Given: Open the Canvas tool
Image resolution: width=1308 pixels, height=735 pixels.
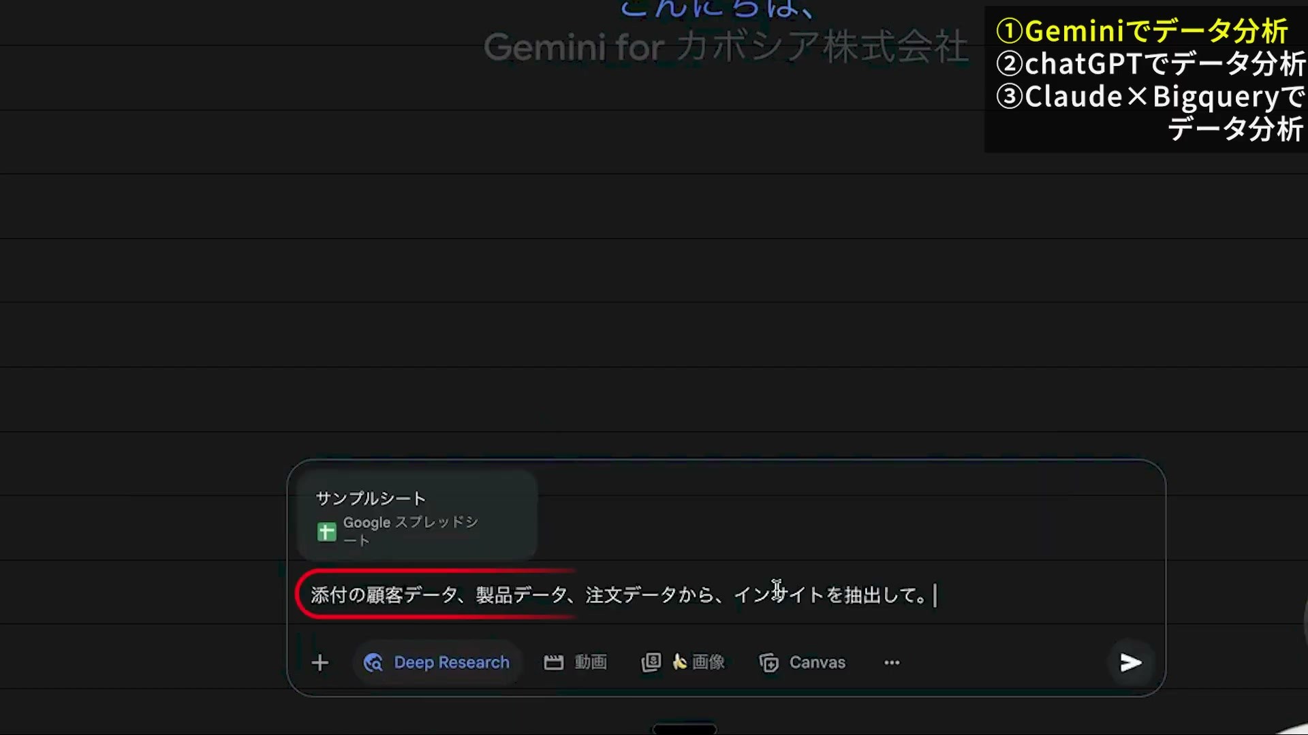Looking at the screenshot, I should coord(802,662).
